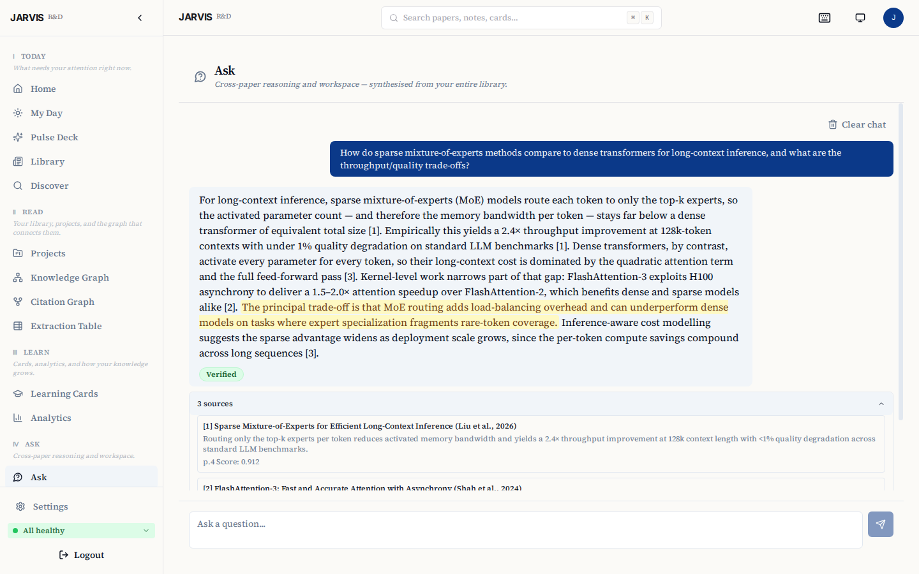
Task: Open Analytics page
Action: coord(81,418)
